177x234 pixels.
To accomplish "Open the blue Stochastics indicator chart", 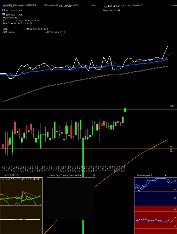I will click(155, 191).
